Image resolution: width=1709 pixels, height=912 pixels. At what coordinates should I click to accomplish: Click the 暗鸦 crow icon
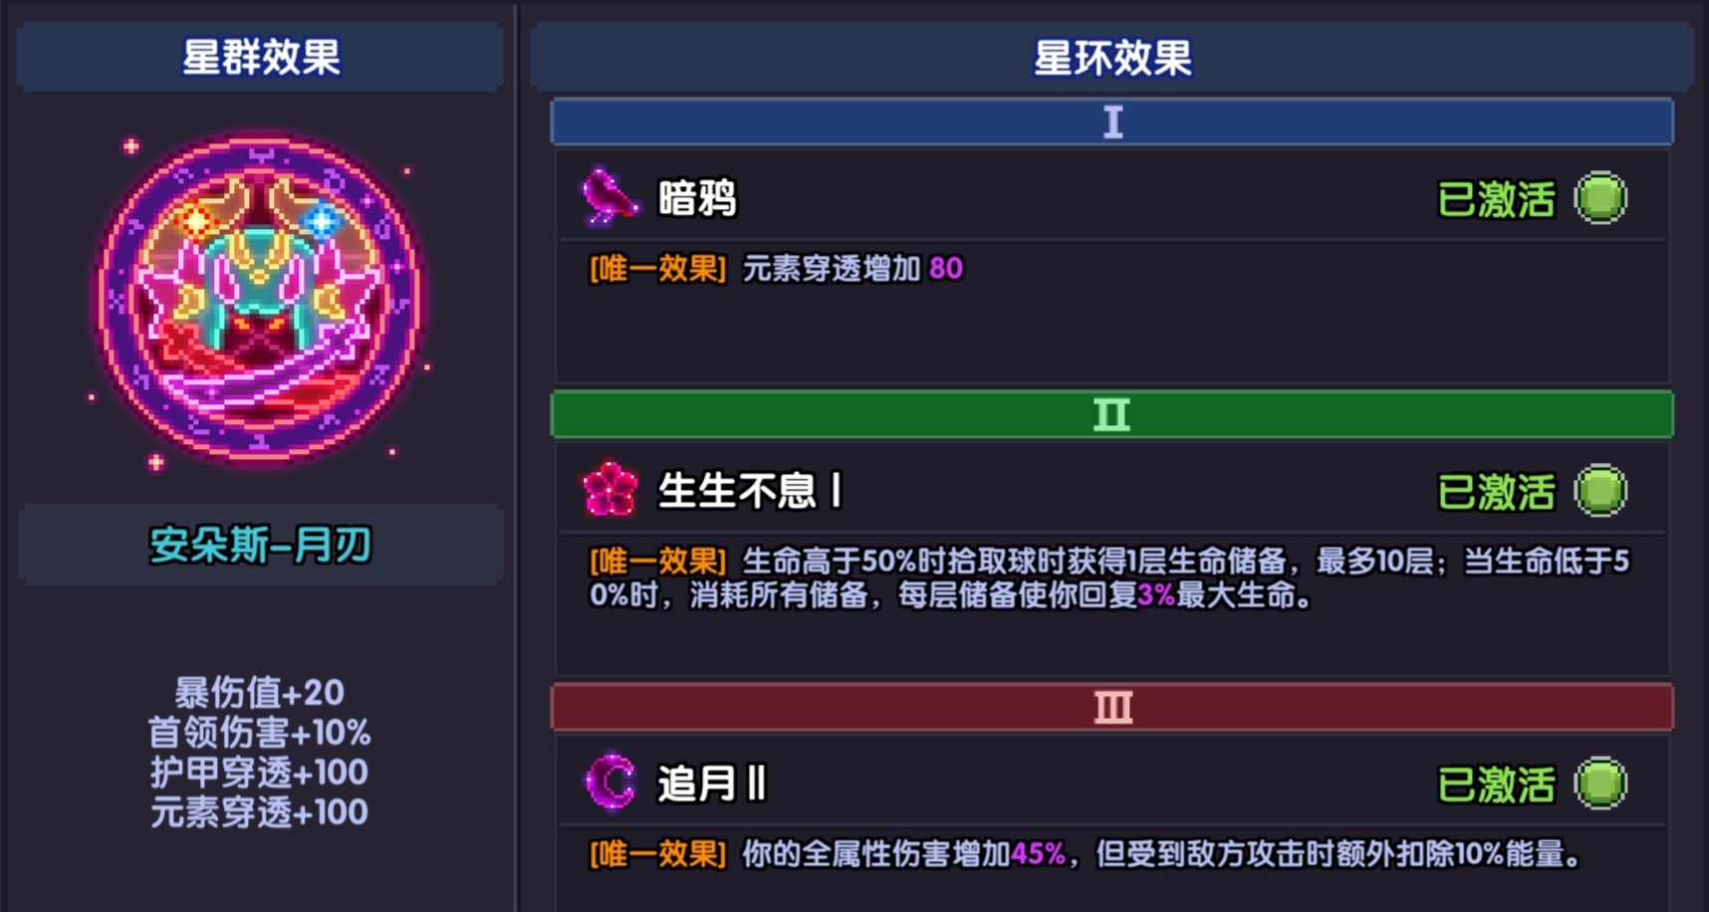coord(609,196)
